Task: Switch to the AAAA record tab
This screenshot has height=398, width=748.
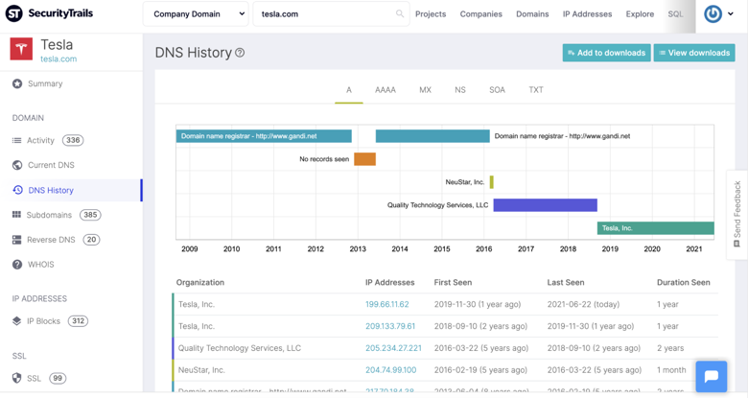Action: tap(386, 90)
